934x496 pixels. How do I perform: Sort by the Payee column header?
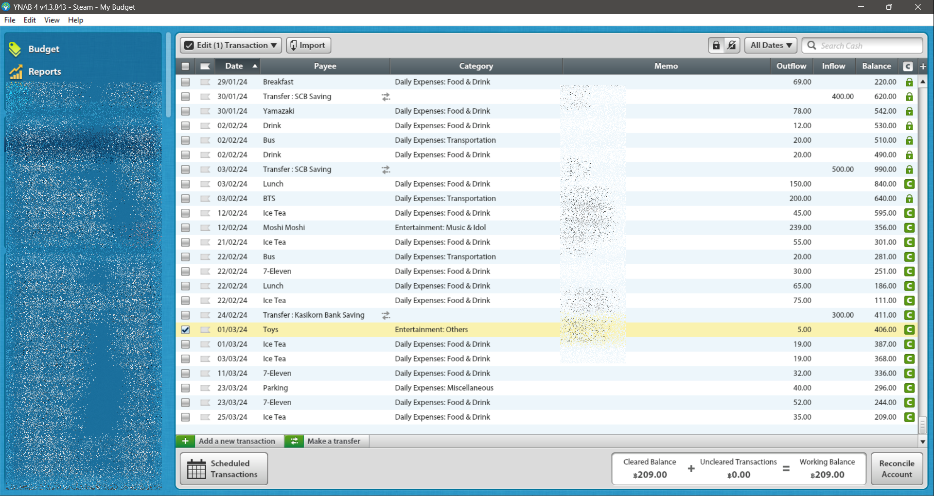click(325, 67)
